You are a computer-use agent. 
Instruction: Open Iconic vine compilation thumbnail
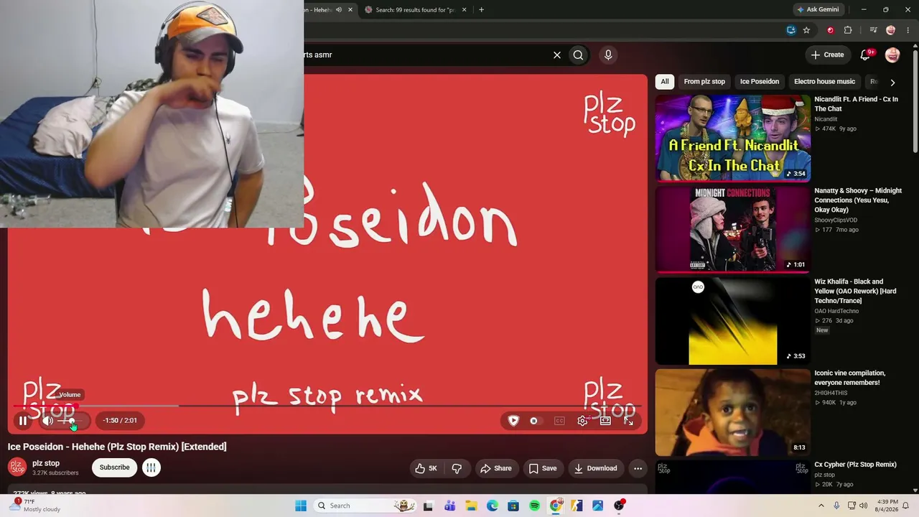733,412
